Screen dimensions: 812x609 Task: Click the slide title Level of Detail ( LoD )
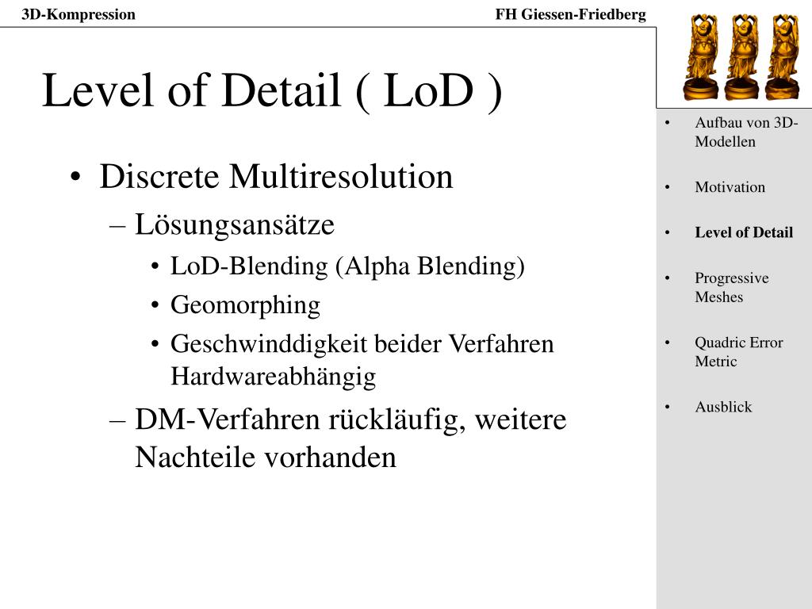pos(272,91)
